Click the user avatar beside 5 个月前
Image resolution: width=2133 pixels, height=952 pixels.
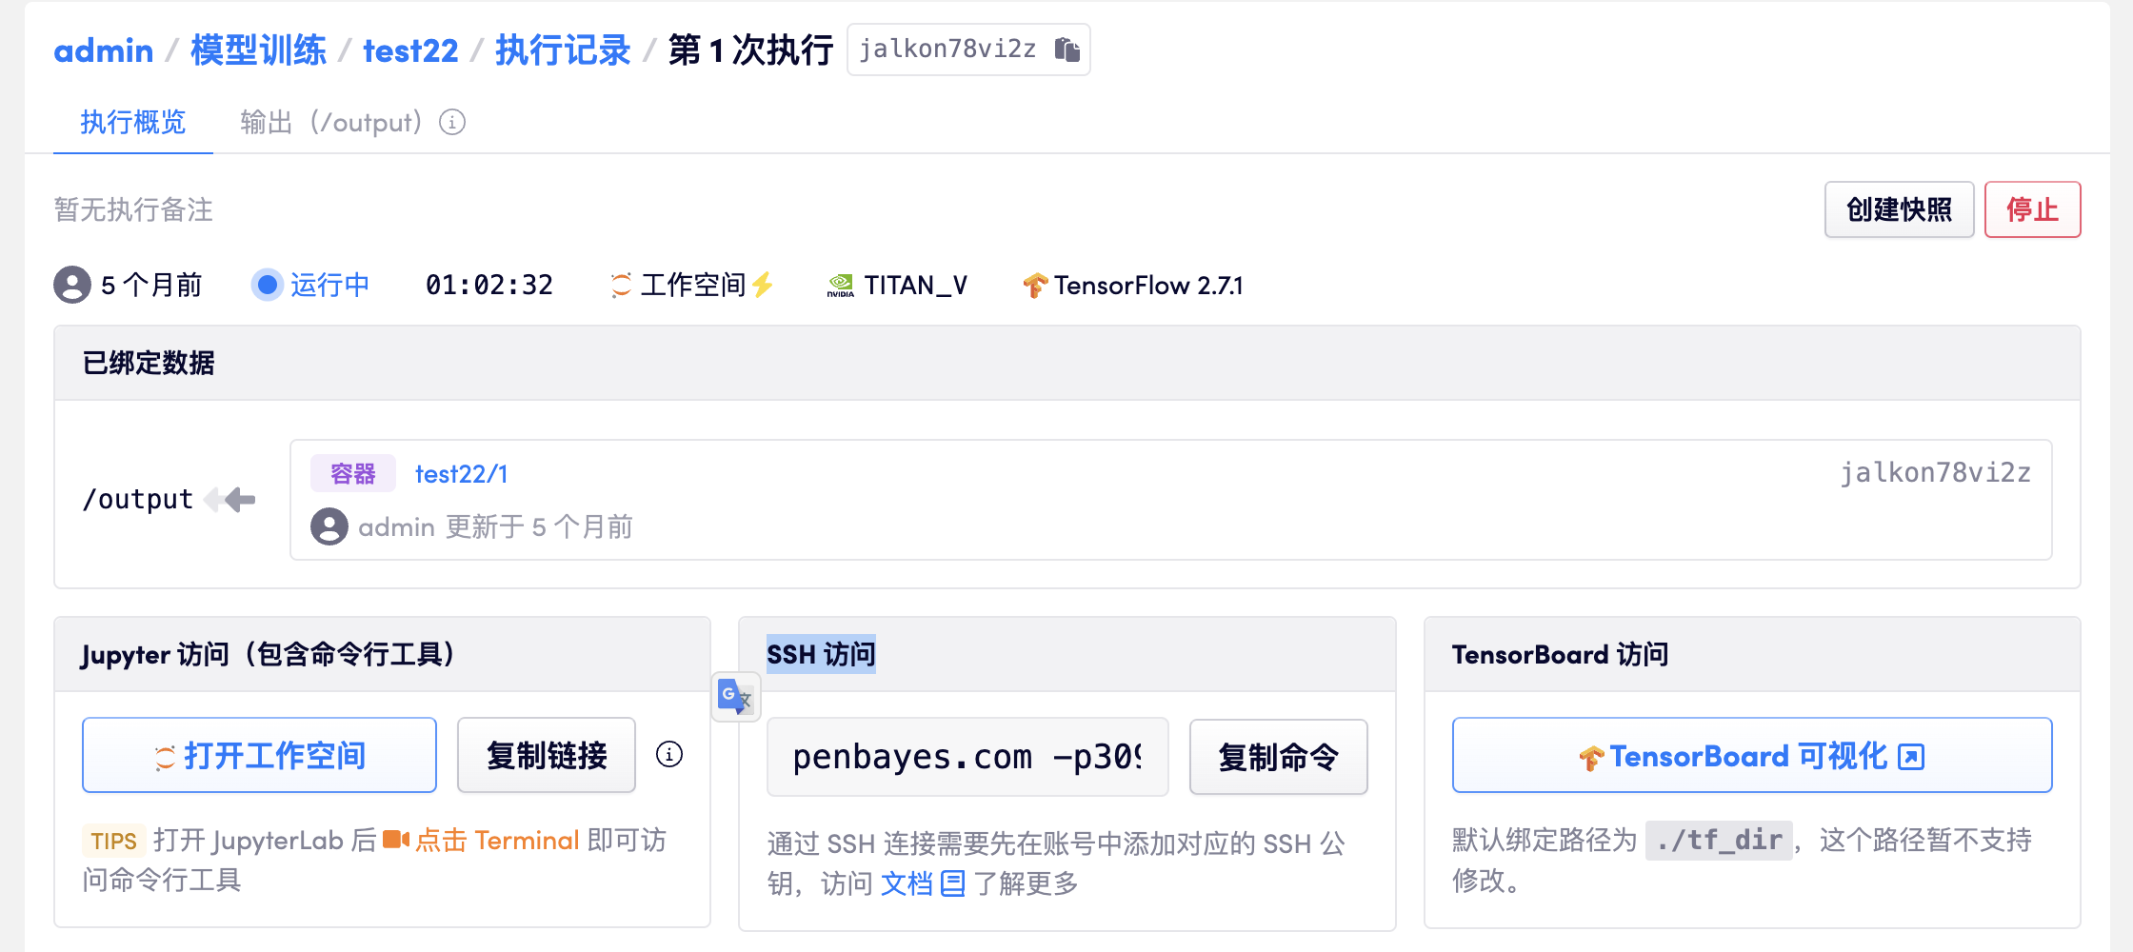coord(72,285)
